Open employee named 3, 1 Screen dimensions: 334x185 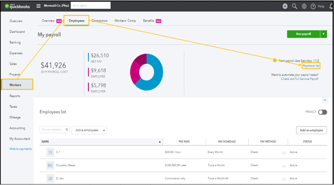coord(58,152)
